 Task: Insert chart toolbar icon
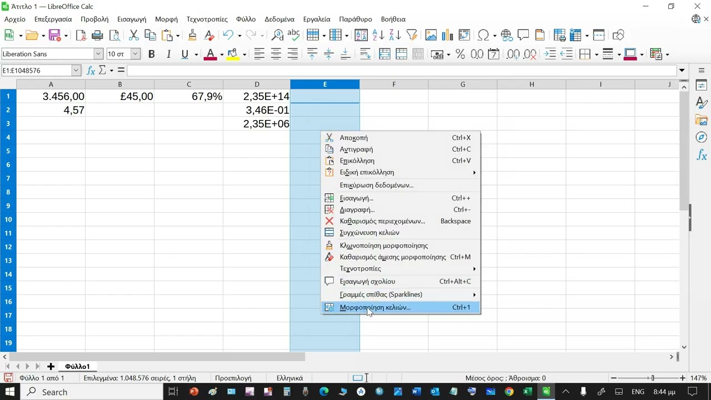pos(447,35)
